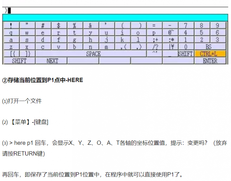Select the 's' letter key
This screenshot has width=231, height=181.
27,40
